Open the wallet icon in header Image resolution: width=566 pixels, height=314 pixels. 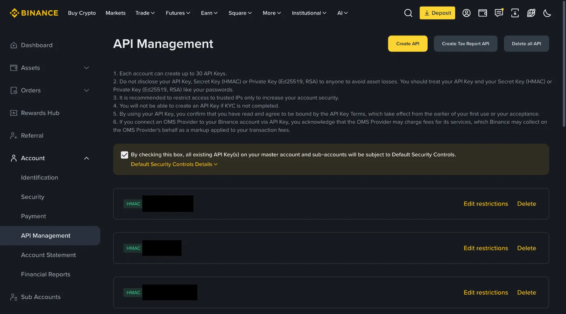click(x=483, y=13)
